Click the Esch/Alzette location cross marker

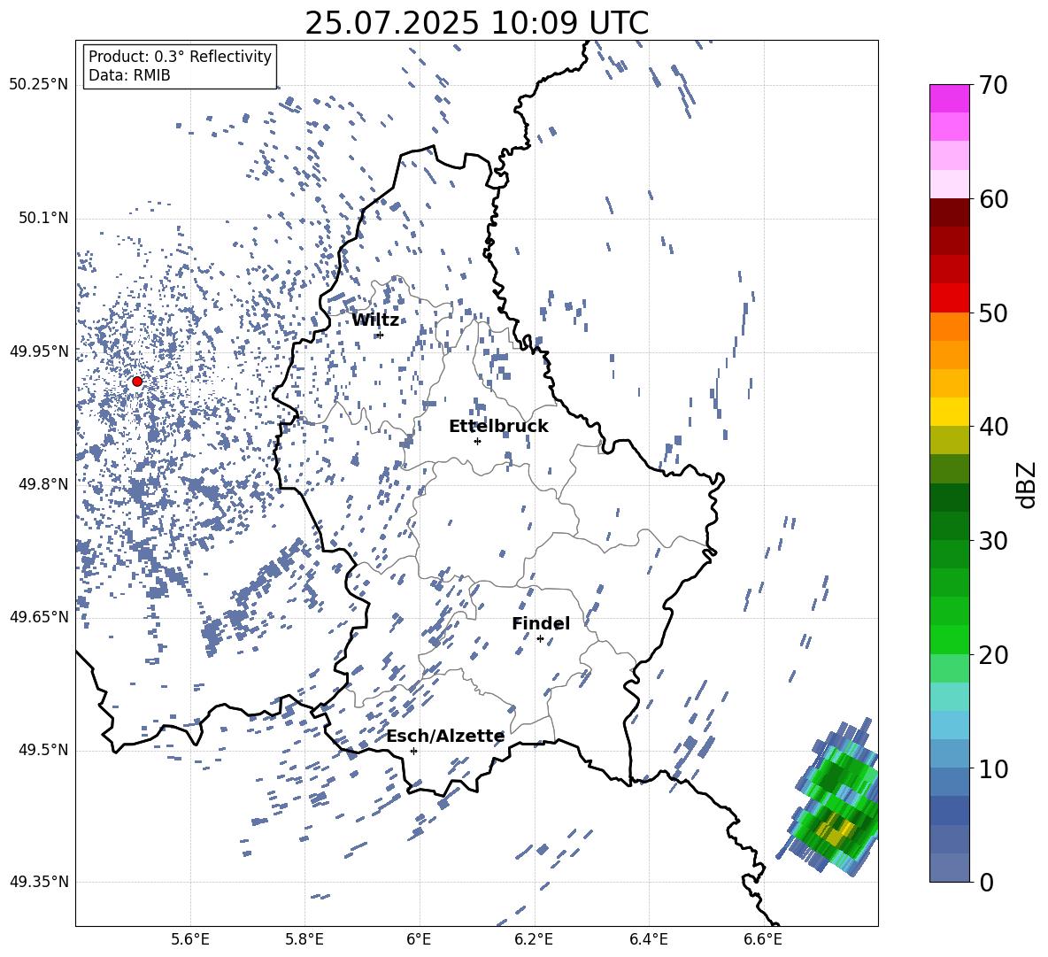[x=413, y=751]
